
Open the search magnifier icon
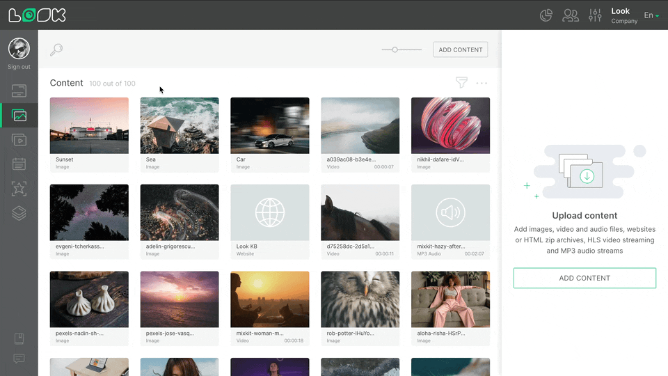(x=56, y=49)
